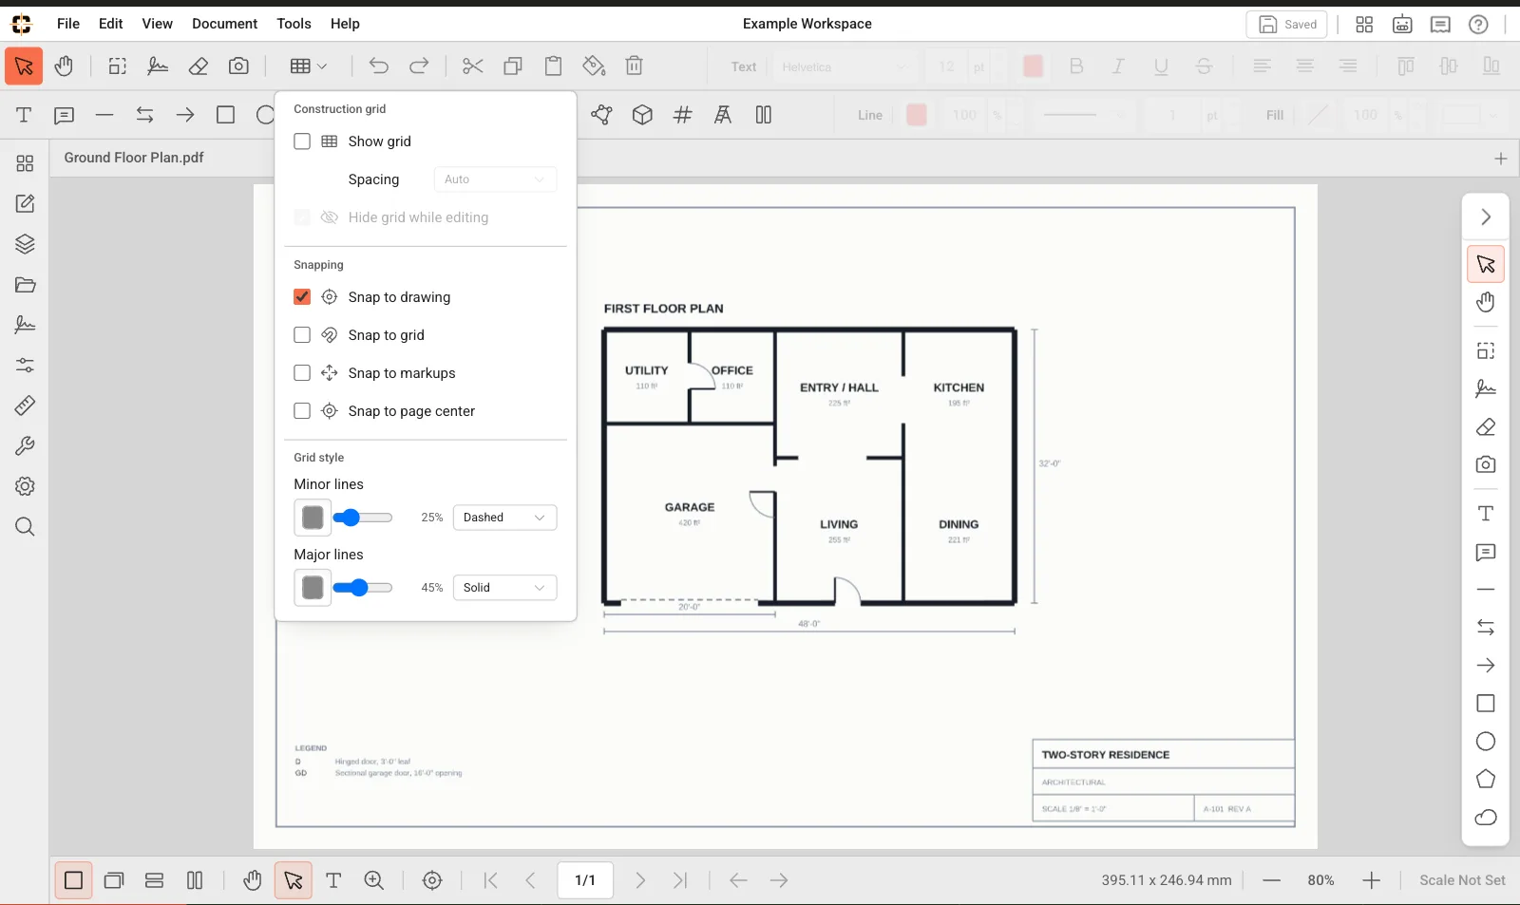Enable Snap to page center checkbox
This screenshot has height=905, width=1520.
[302, 411]
